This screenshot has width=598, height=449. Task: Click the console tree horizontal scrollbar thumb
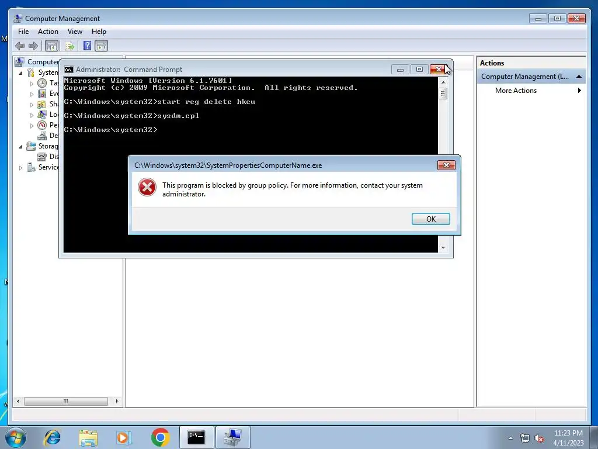point(66,401)
